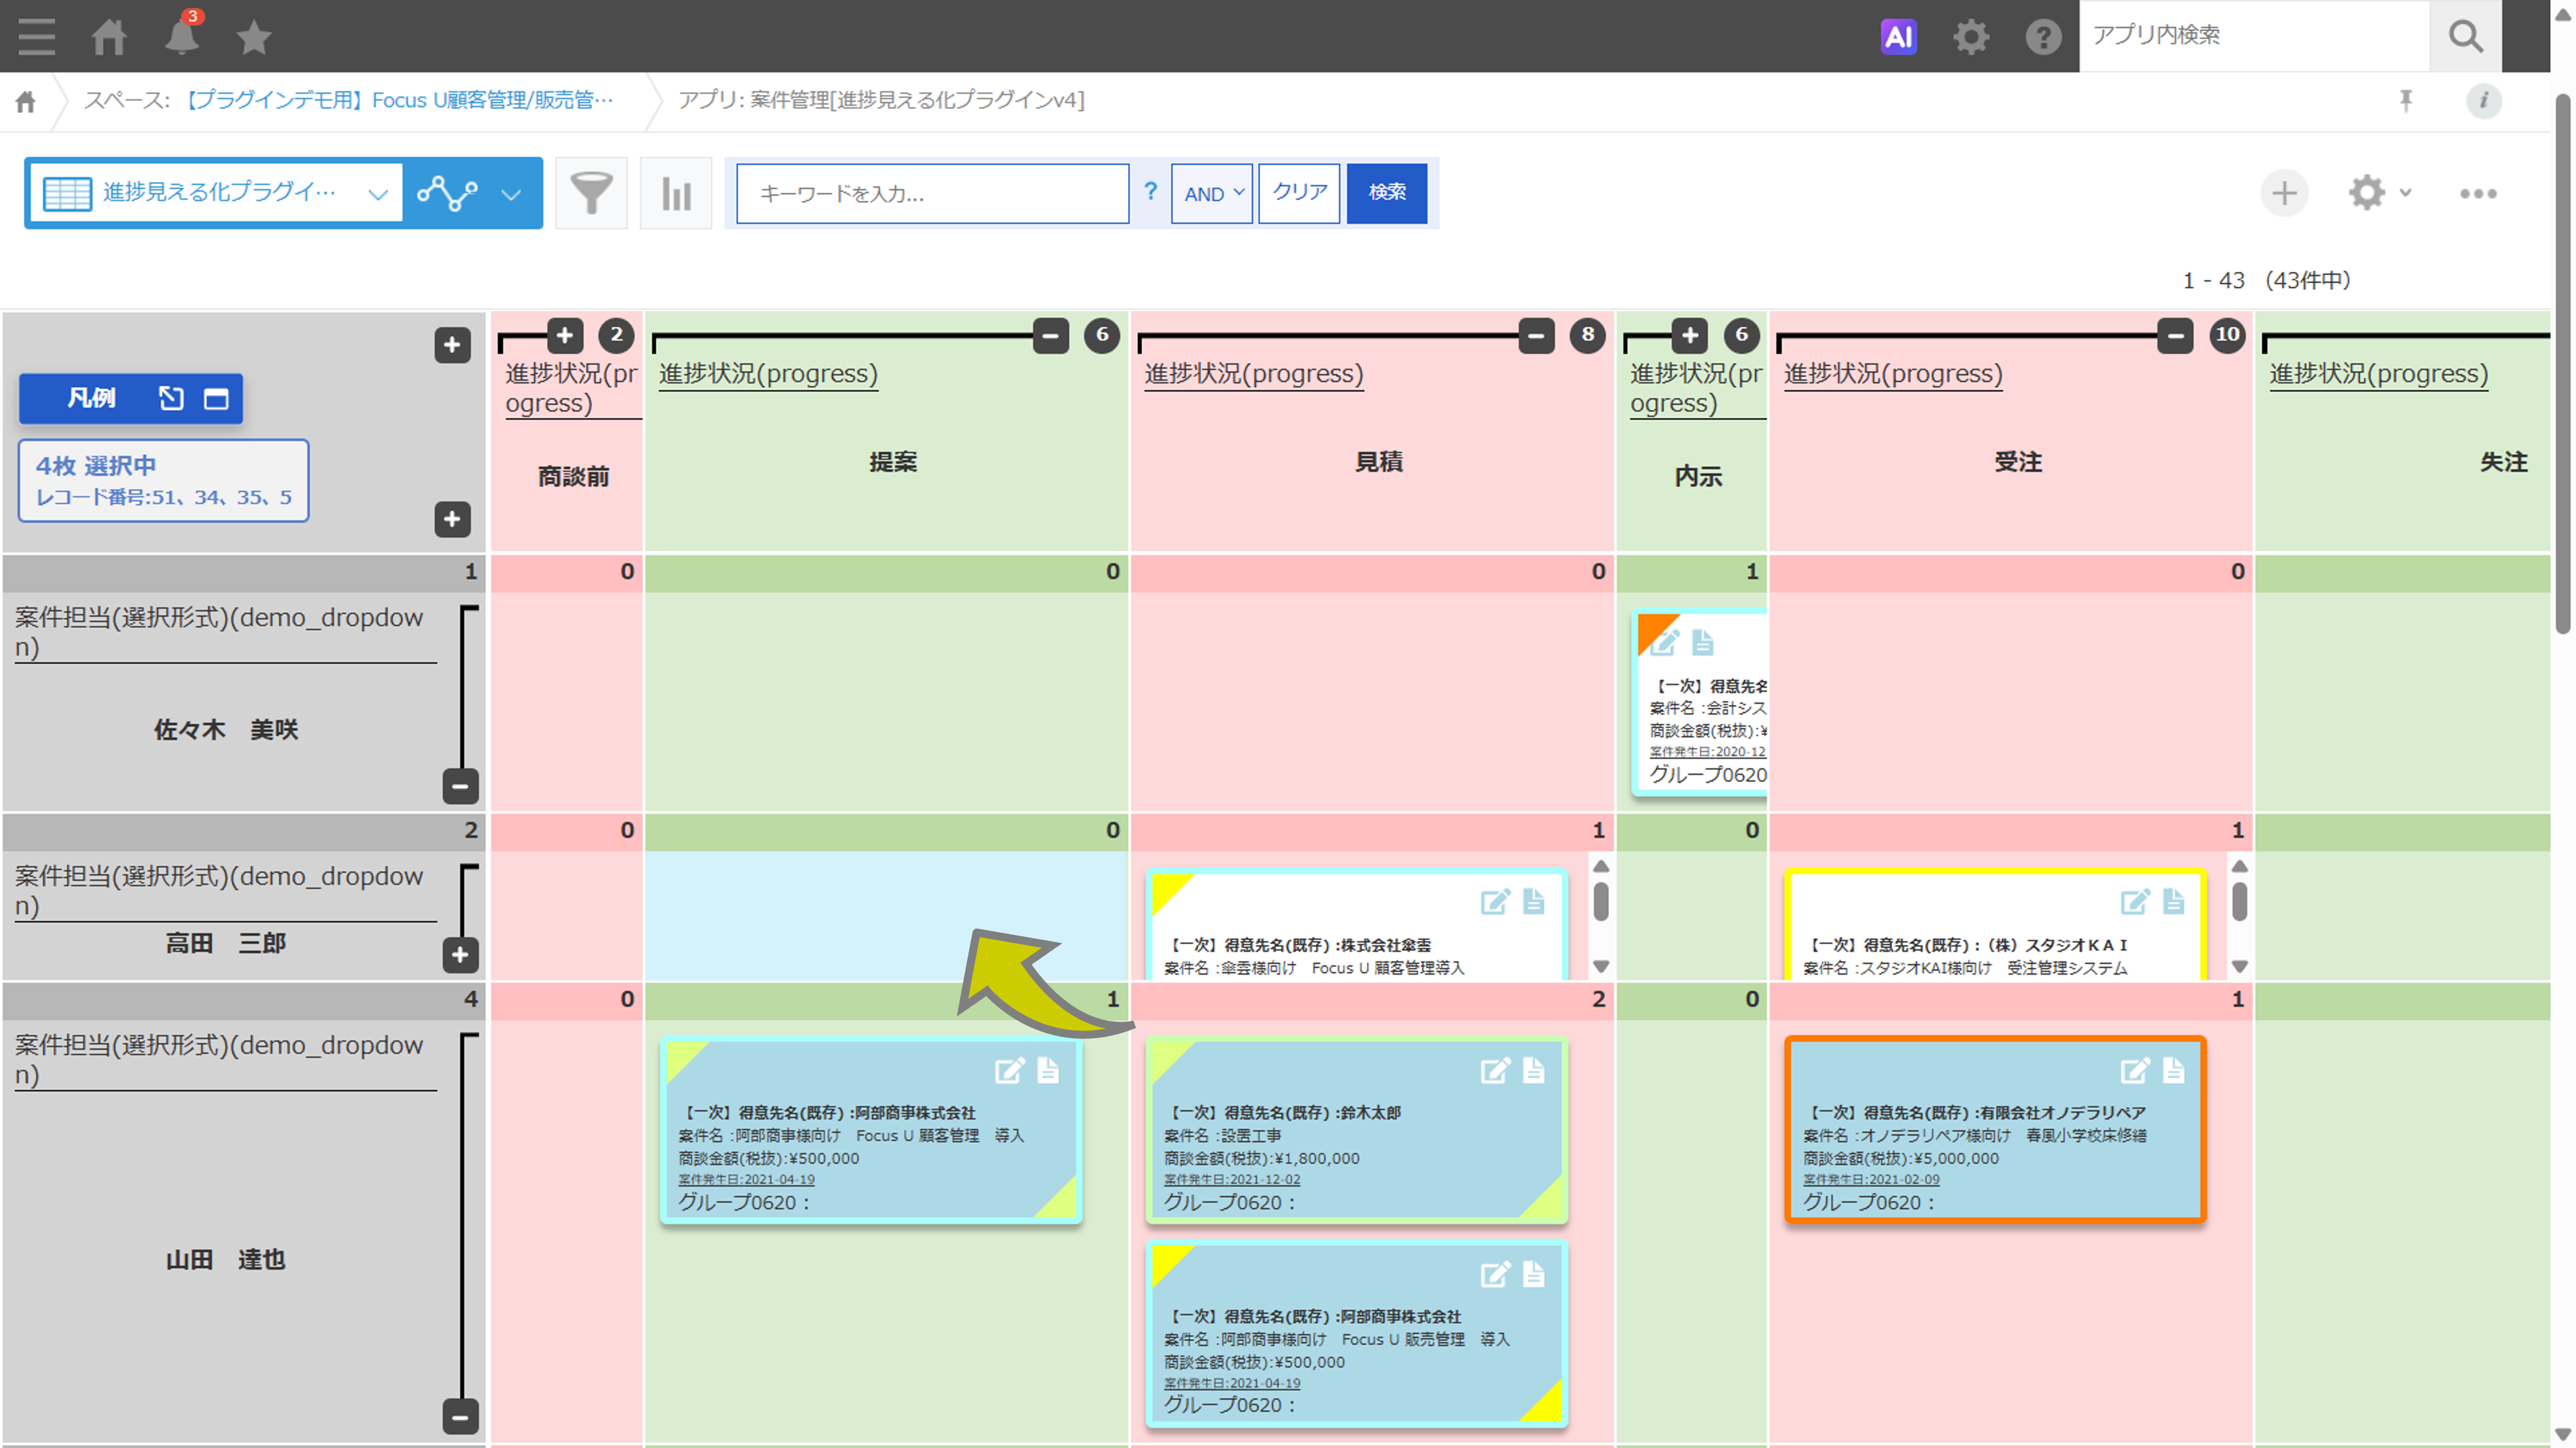Go to the portal home icon
The width and height of the screenshot is (2576, 1448).
point(109,37)
